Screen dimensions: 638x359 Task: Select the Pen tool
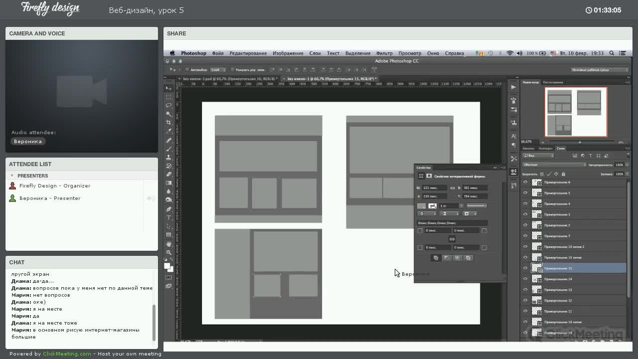(169, 209)
